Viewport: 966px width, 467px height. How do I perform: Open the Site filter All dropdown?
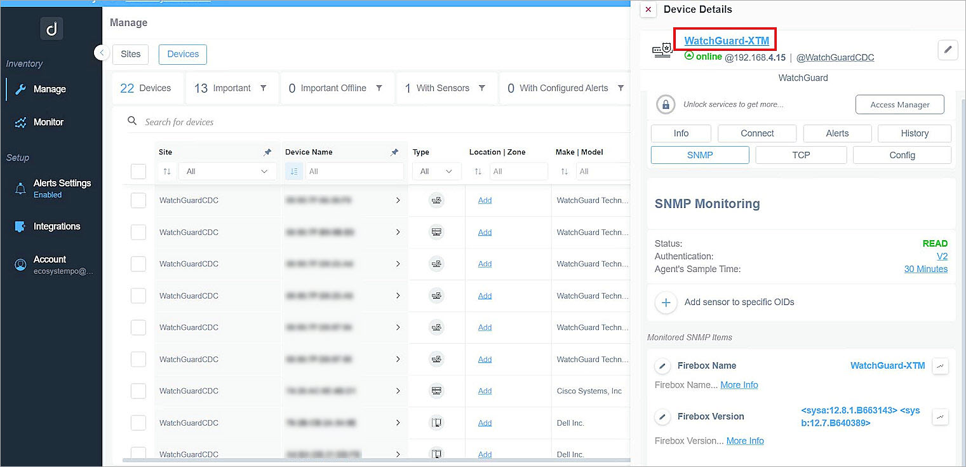227,171
